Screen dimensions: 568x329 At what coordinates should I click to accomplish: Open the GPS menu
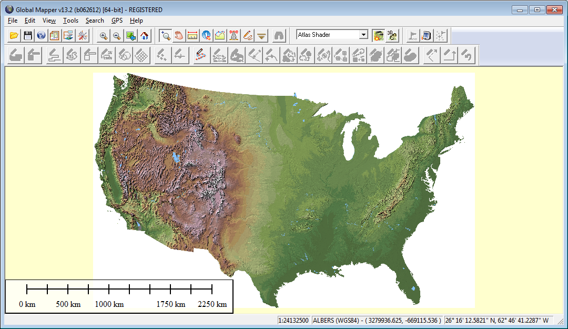point(117,21)
